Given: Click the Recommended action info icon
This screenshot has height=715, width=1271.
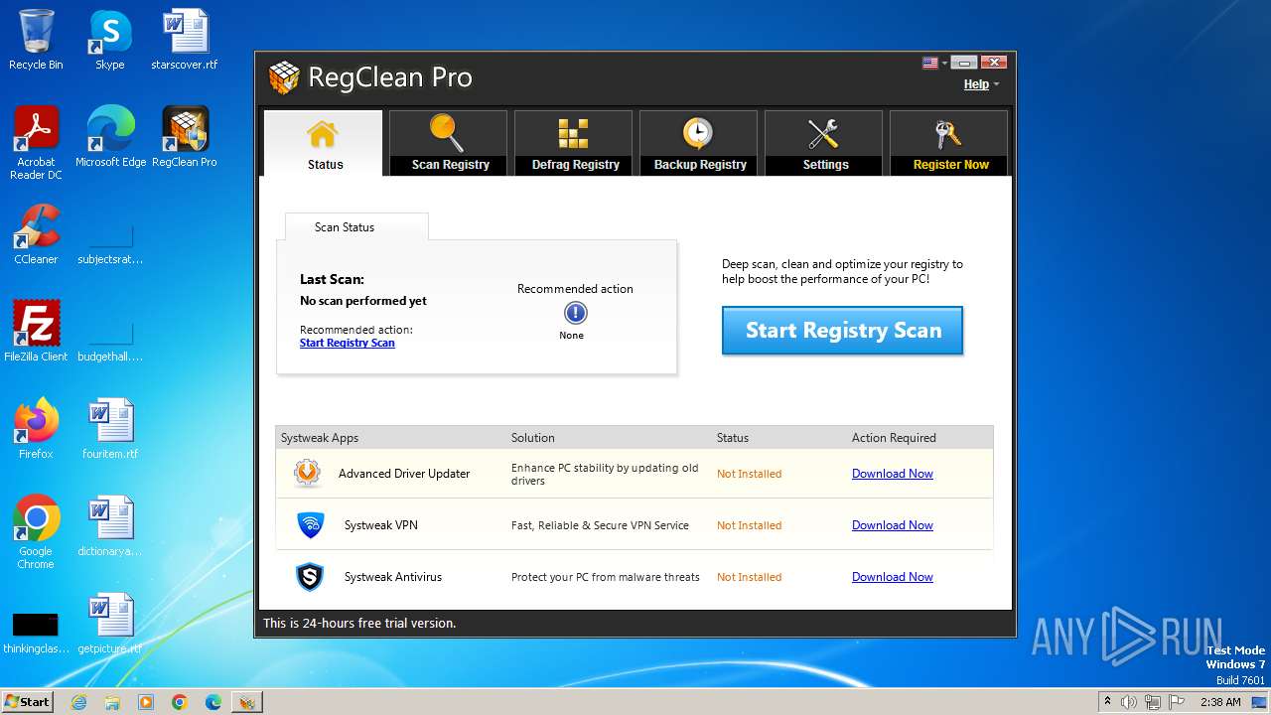Looking at the screenshot, I should 576,314.
